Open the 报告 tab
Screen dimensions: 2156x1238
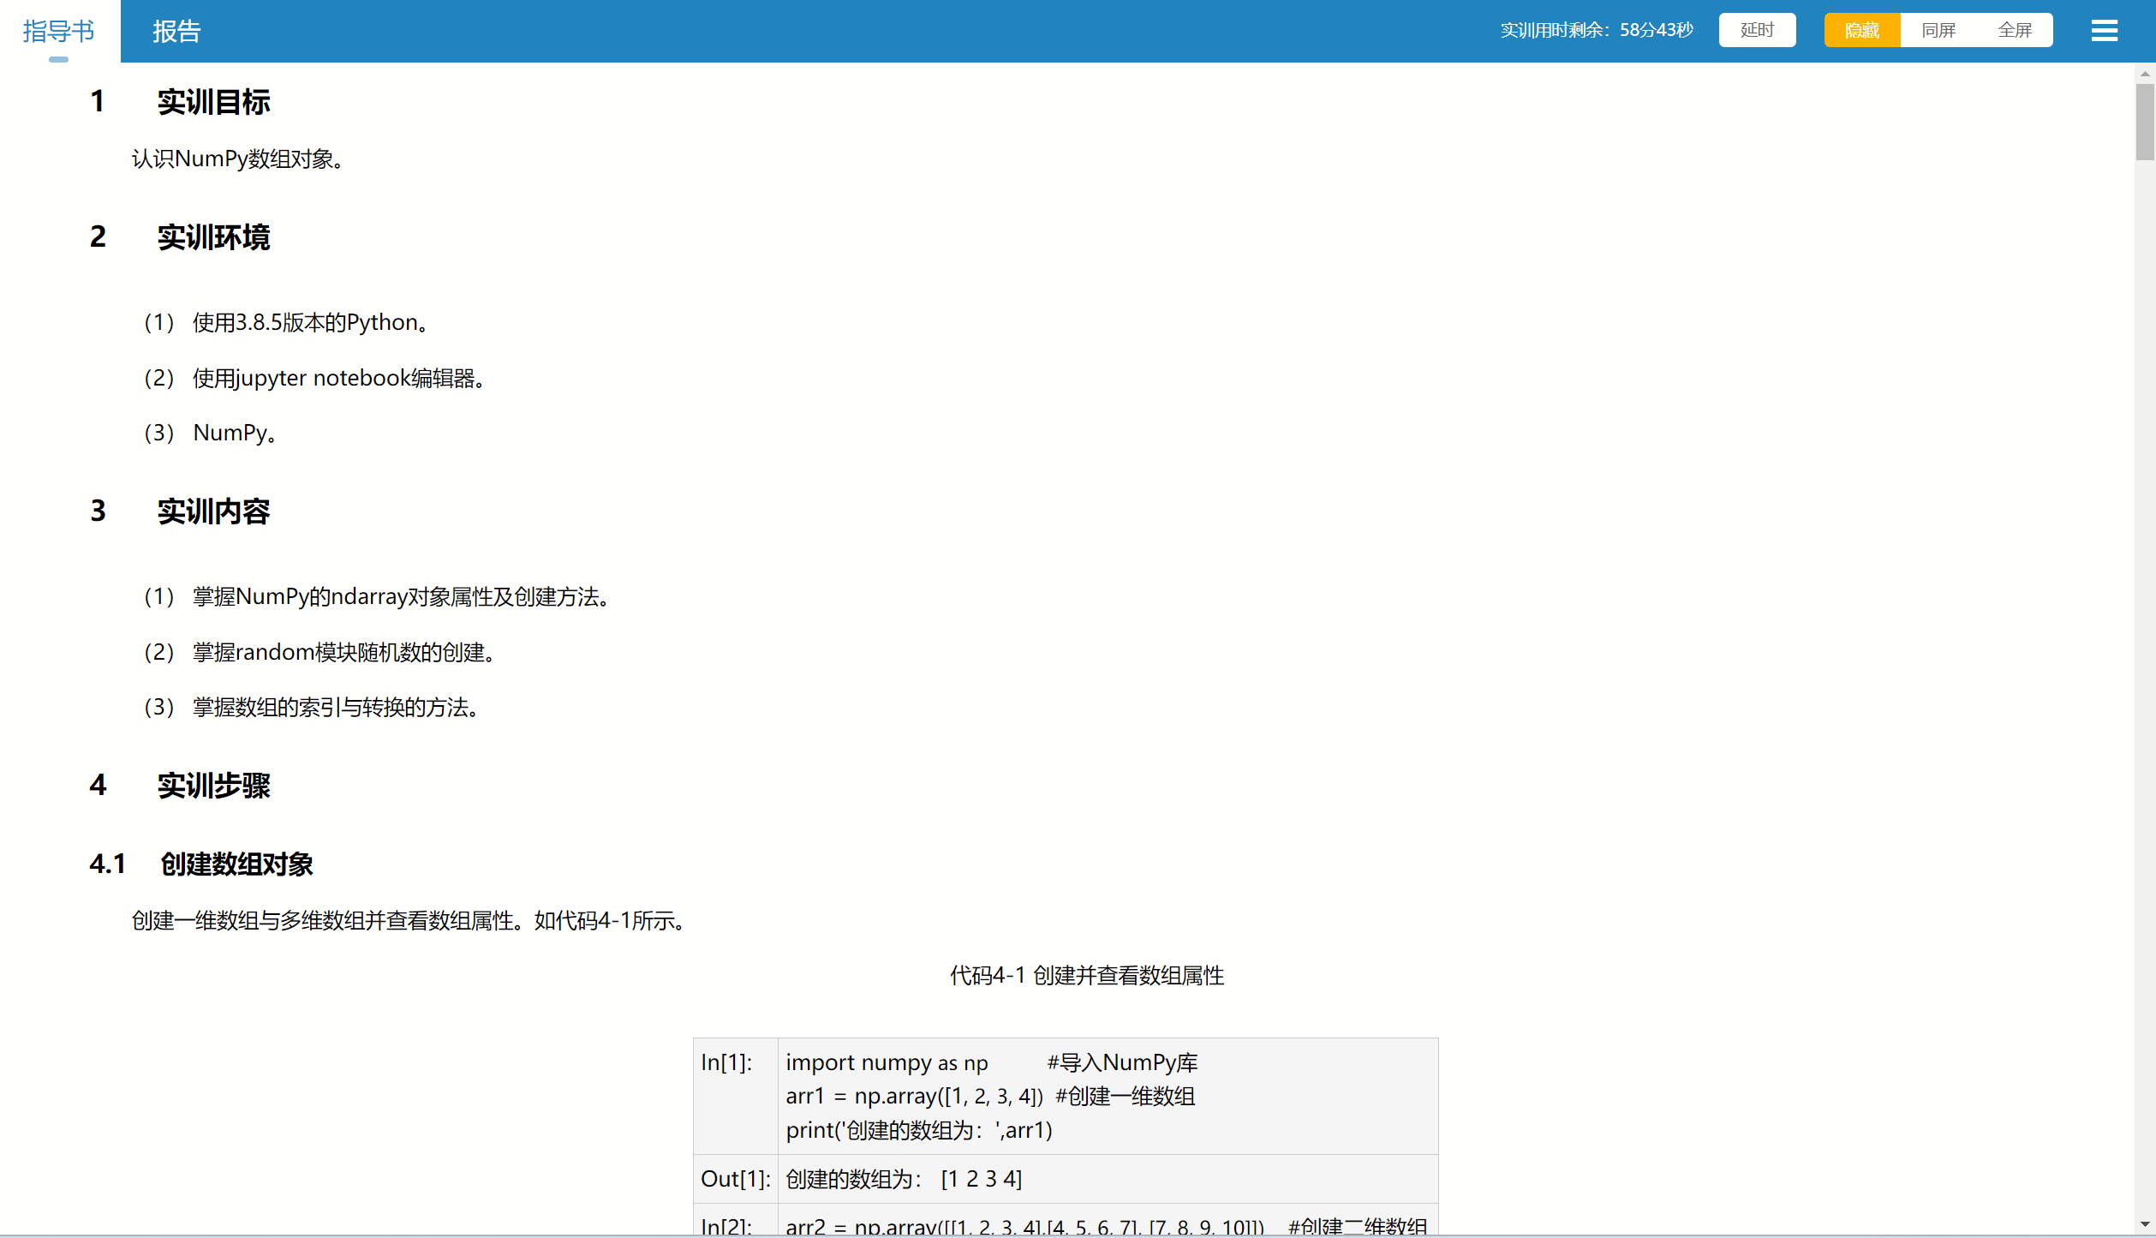[176, 31]
